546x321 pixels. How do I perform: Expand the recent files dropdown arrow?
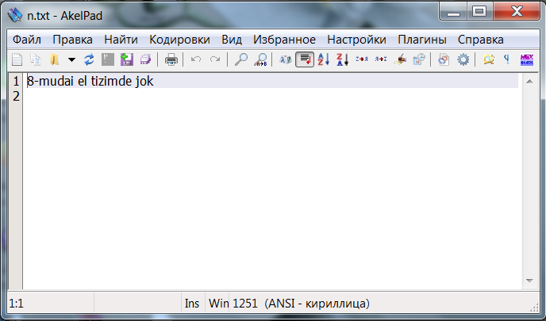(x=71, y=59)
